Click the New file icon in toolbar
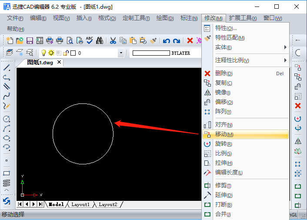 [x=10, y=40]
